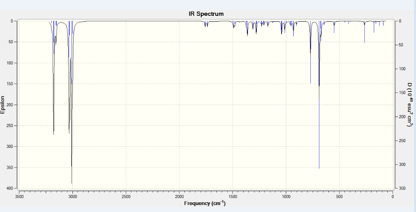Pick the 500 tick on the frequency axis
416x212 pixels.
[x=339, y=196]
